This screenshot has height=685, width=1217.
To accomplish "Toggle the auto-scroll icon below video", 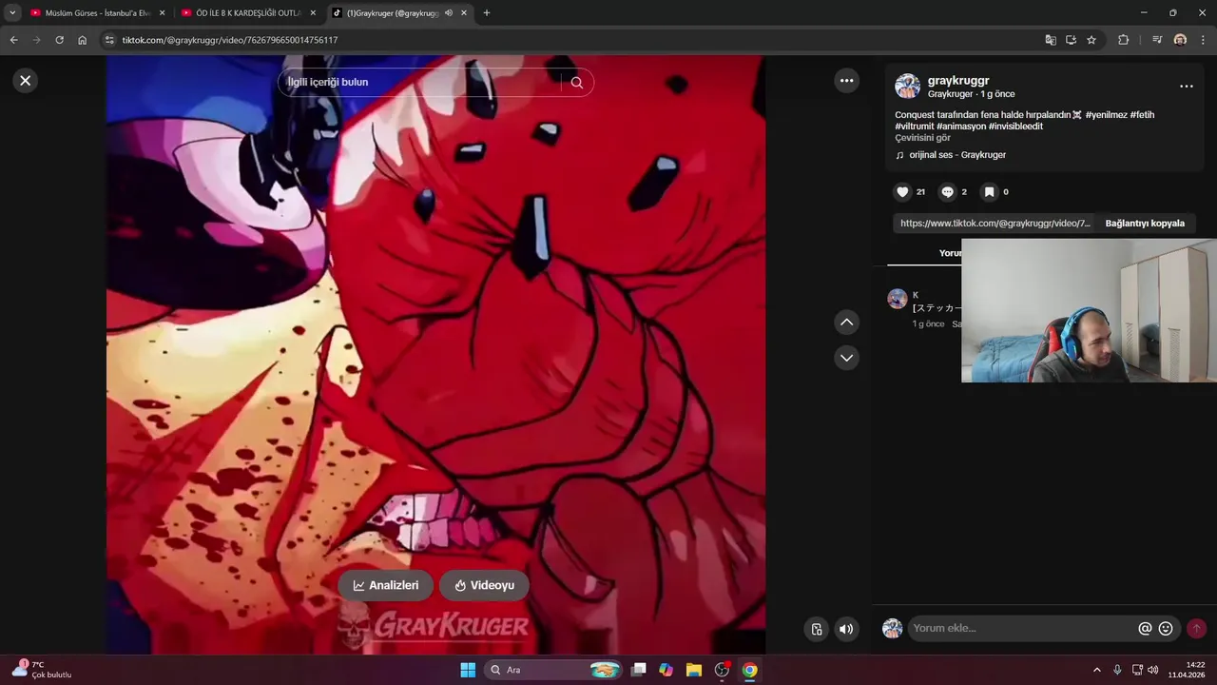I will (817, 629).
